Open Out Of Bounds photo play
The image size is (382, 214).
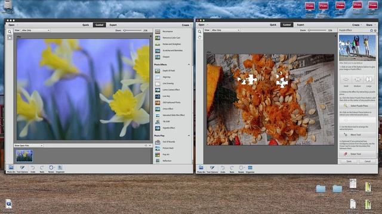point(168,141)
